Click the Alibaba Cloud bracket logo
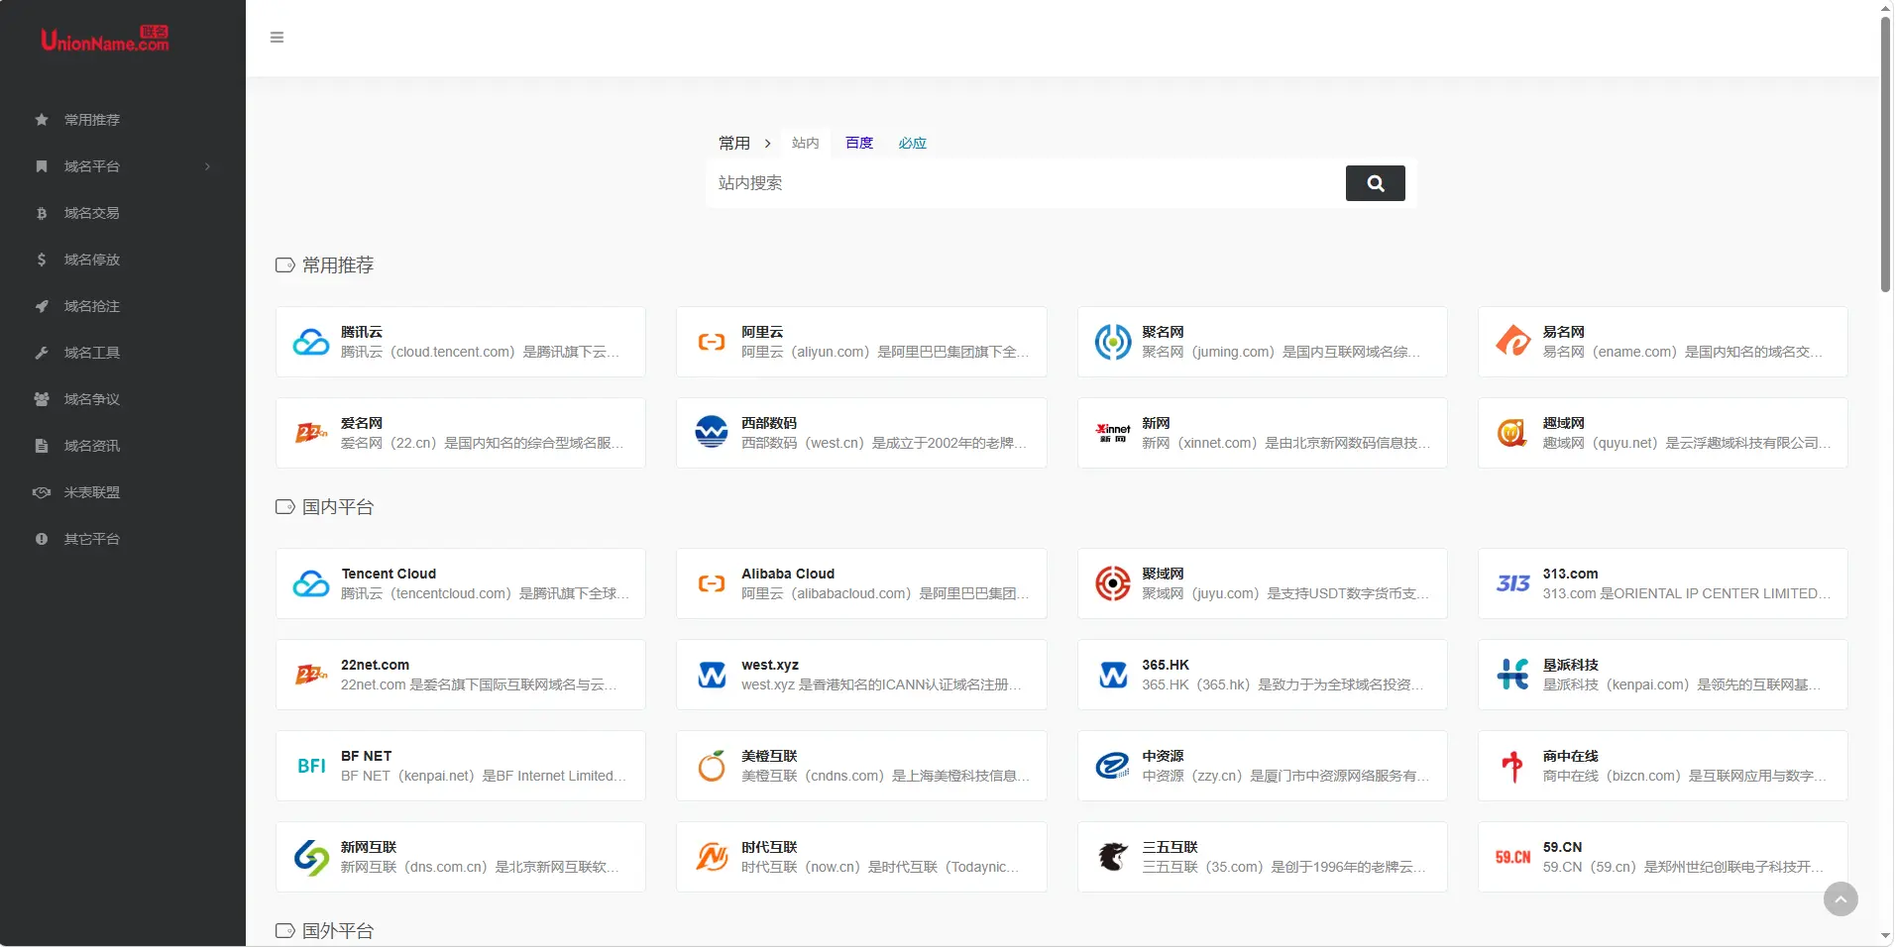Screen dimensions: 1896x947 tap(712, 583)
